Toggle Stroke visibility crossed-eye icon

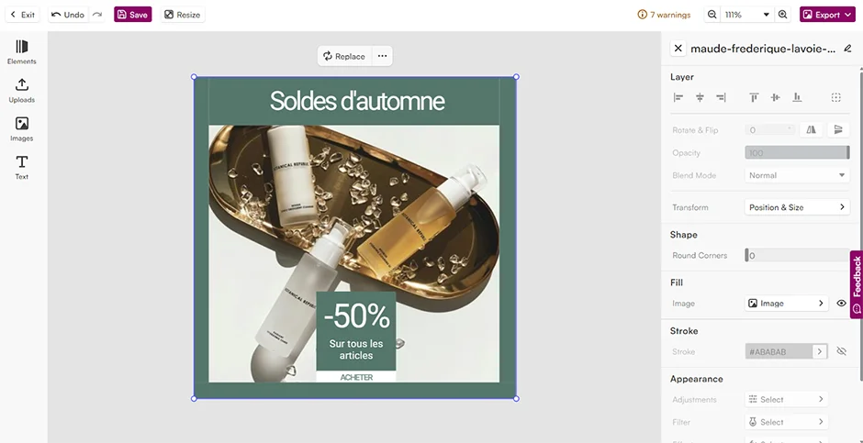point(841,352)
